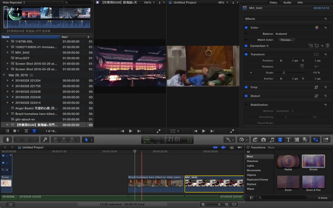Screen dimensions: 333x208
Task: Click the Import Media down-arrow button
Action: coord(8,140)
